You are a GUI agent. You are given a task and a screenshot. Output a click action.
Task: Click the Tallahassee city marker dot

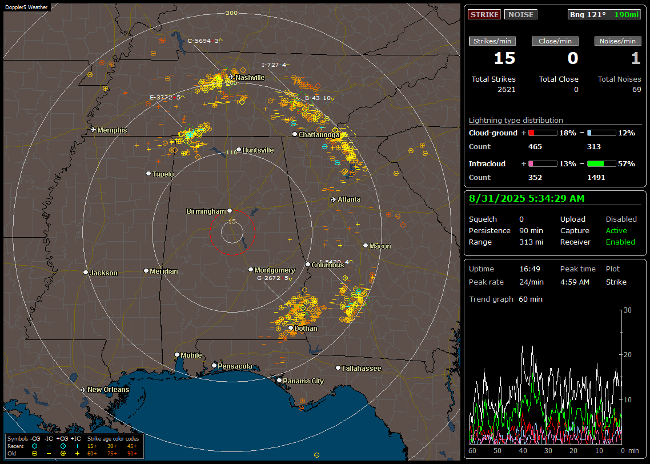tap(338, 368)
